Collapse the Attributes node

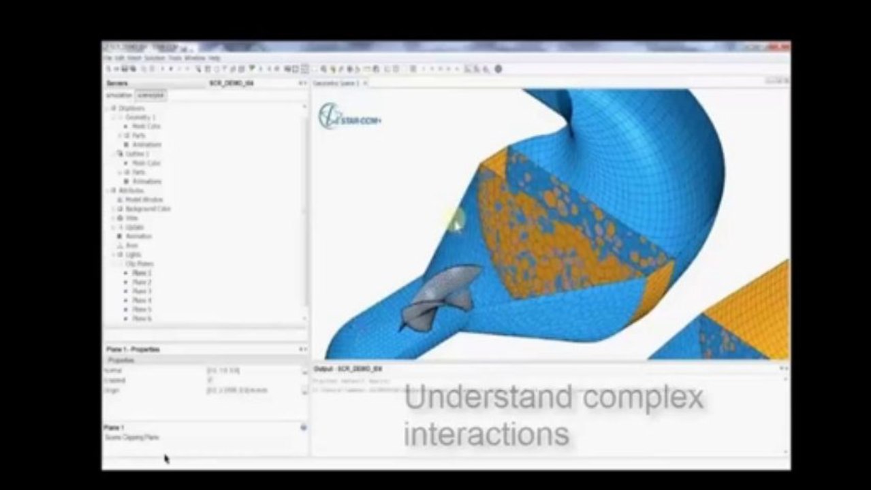[107, 191]
